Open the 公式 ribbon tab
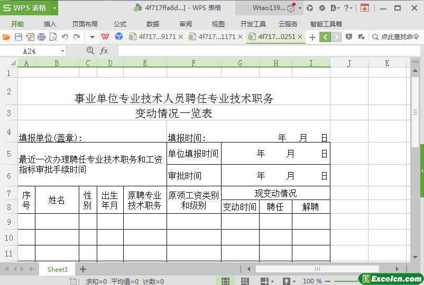The width and height of the screenshot is (424, 285). [120, 24]
